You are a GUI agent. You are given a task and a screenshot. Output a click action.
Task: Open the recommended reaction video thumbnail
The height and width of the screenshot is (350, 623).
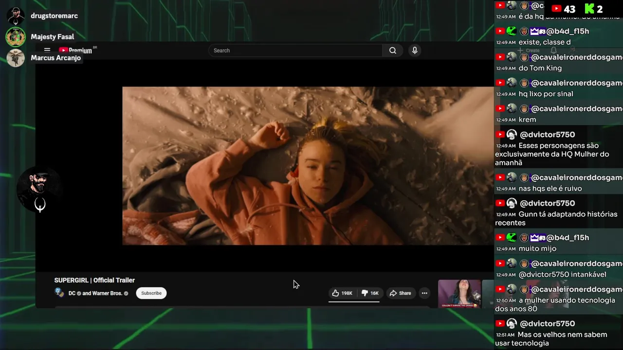[459, 294]
